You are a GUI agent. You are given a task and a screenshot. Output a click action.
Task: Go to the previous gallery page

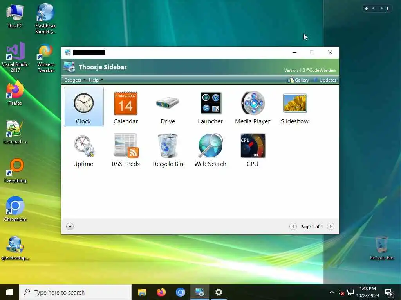293,226
